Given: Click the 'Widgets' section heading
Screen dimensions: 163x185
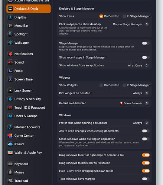Looking at the screenshot, I should (x=65, y=77).
